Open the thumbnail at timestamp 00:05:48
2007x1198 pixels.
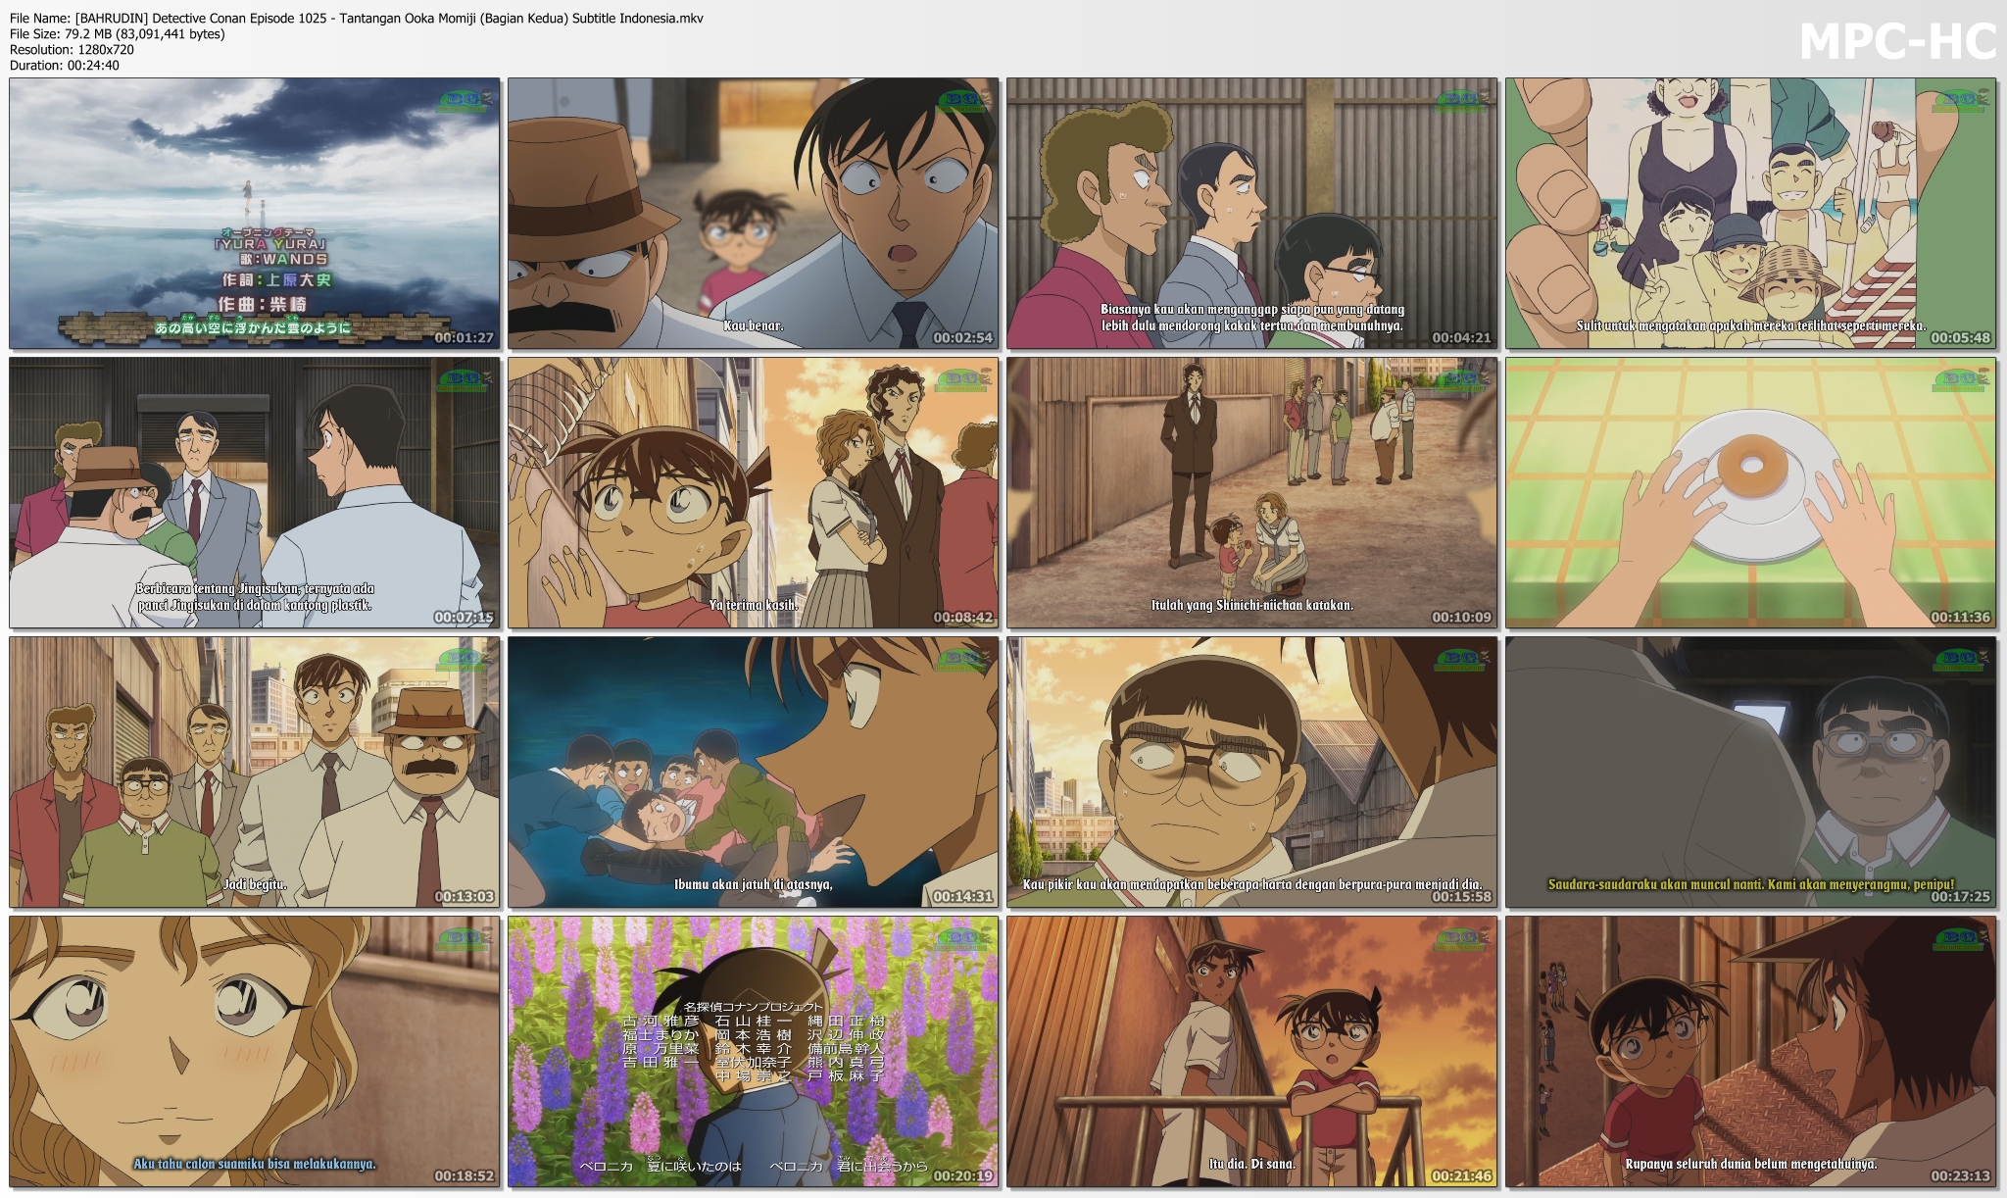pos(1751,213)
